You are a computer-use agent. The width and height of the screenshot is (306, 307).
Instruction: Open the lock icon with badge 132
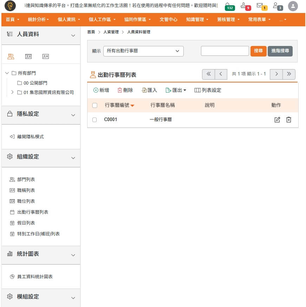pyautogui.click(x=229, y=6)
